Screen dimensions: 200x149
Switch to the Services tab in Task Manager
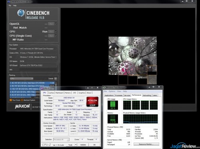tap(127, 95)
